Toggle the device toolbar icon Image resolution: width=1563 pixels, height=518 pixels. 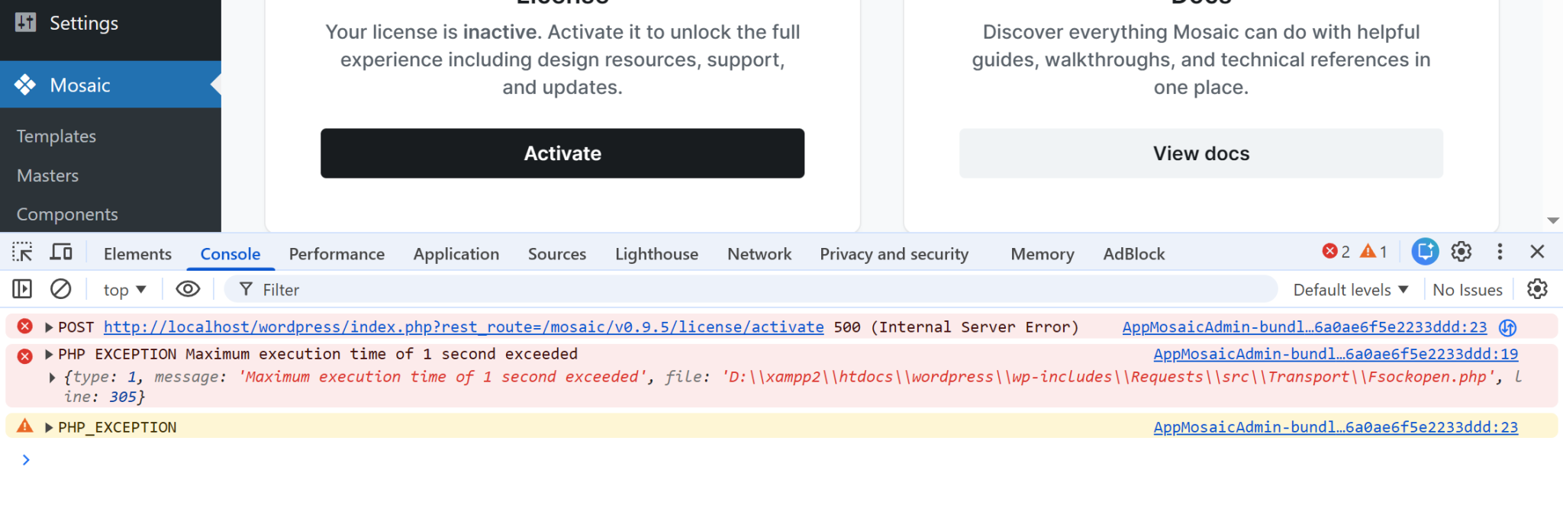(x=61, y=252)
